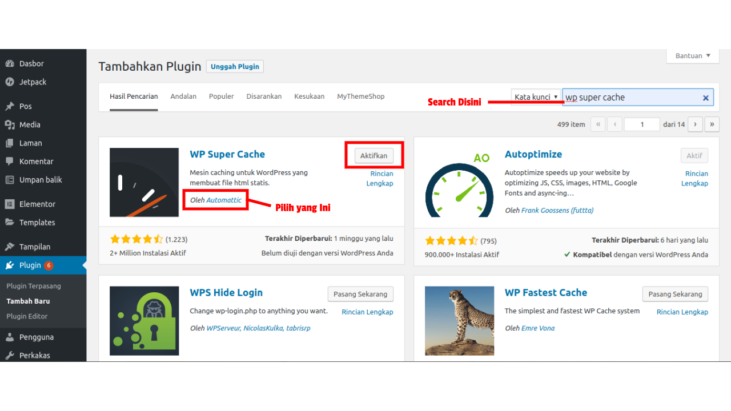Viewport: 731px width, 411px height.
Task: Go to previous page of results
Action: [615, 124]
